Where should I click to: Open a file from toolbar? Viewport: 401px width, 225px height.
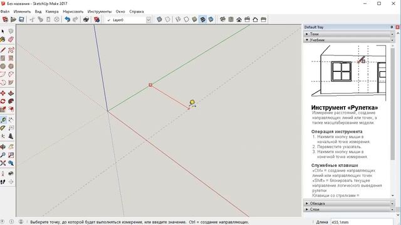click(13, 19)
